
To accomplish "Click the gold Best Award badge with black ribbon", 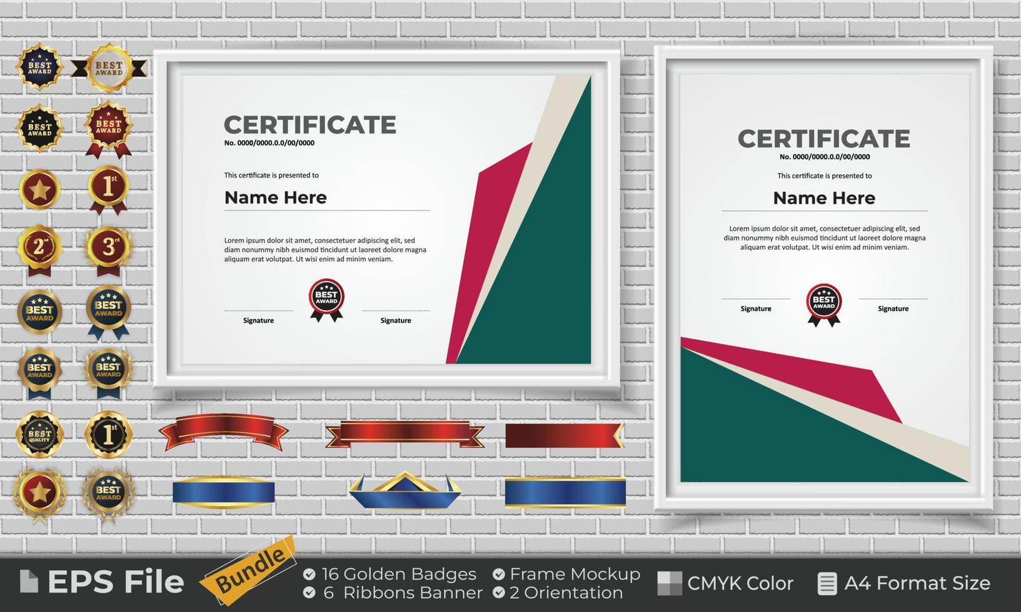I will [109, 68].
